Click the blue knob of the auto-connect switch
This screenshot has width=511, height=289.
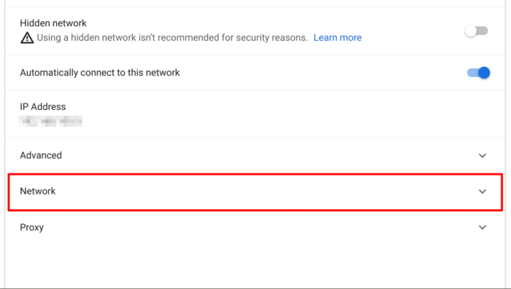click(484, 73)
